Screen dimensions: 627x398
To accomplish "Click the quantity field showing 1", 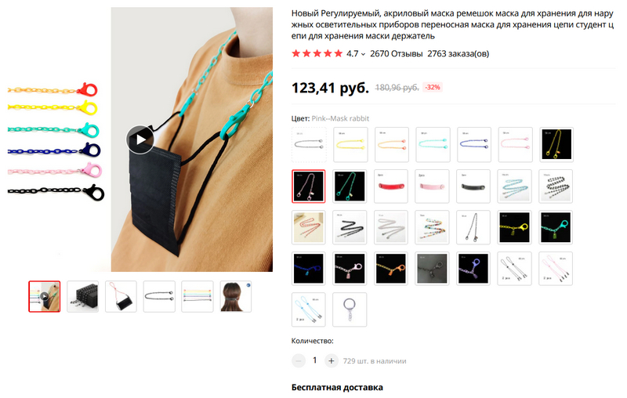I will (x=315, y=360).
